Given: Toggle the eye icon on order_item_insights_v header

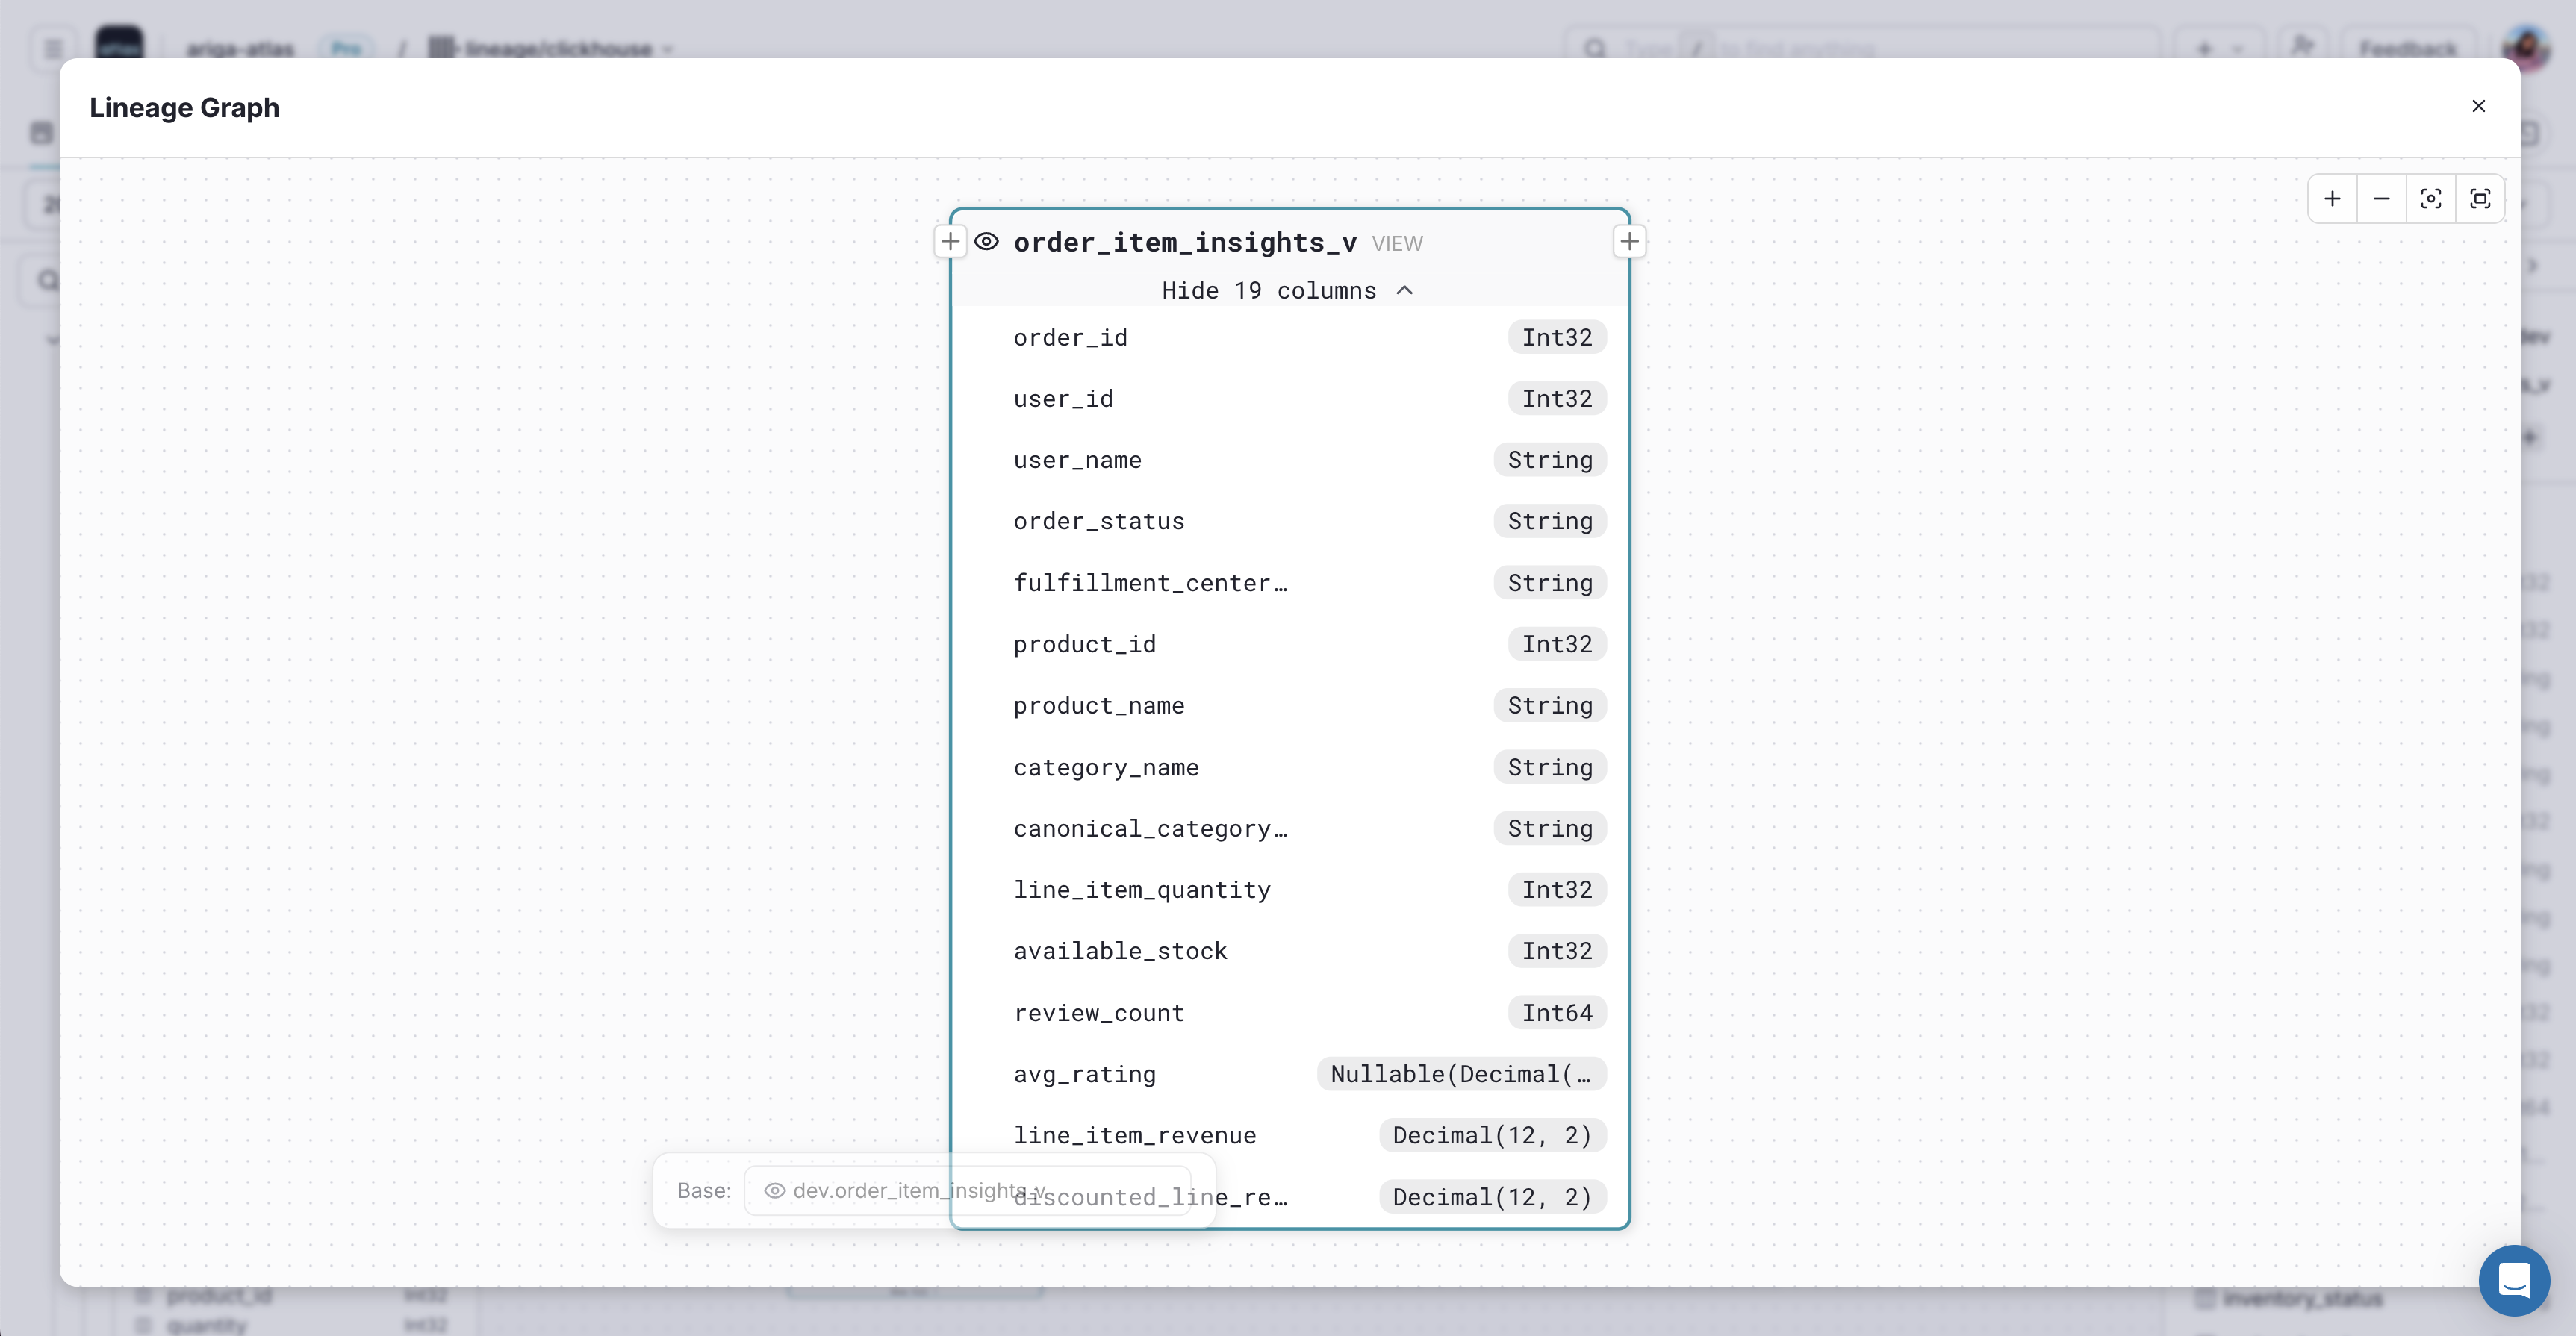Looking at the screenshot, I should 987,241.
